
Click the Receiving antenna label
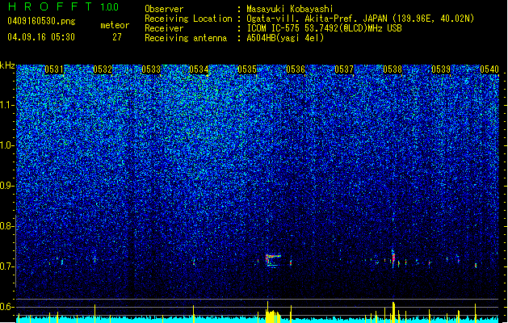[186, 38]
